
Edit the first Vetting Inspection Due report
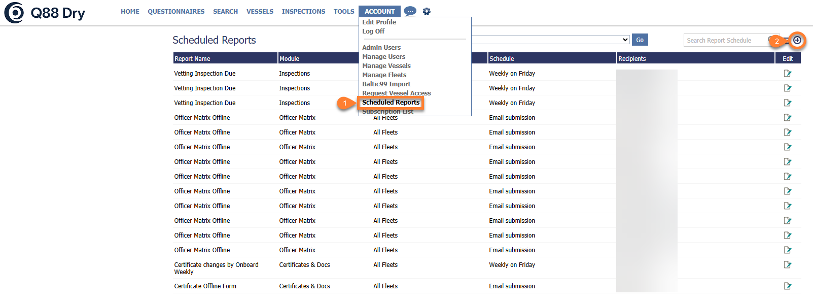click(x=788, y=74)
